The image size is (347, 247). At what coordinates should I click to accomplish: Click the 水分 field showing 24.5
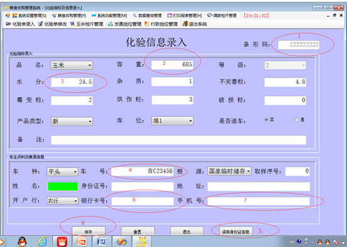click(71, 82)
